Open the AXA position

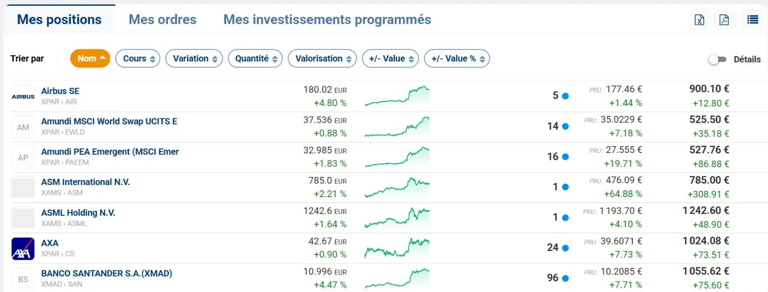point(50,243)
